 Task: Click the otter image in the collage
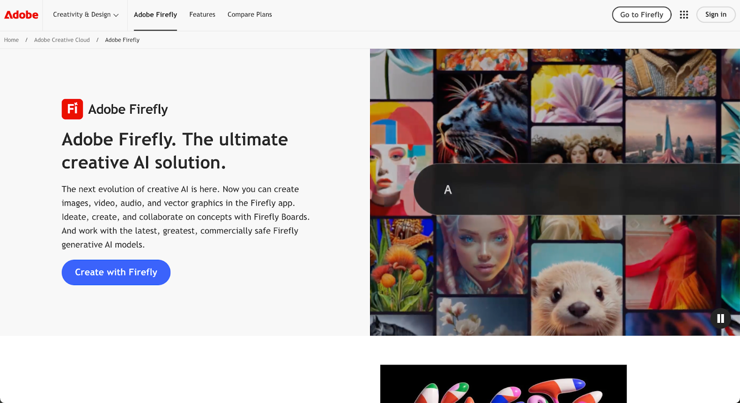pos(576,289)
